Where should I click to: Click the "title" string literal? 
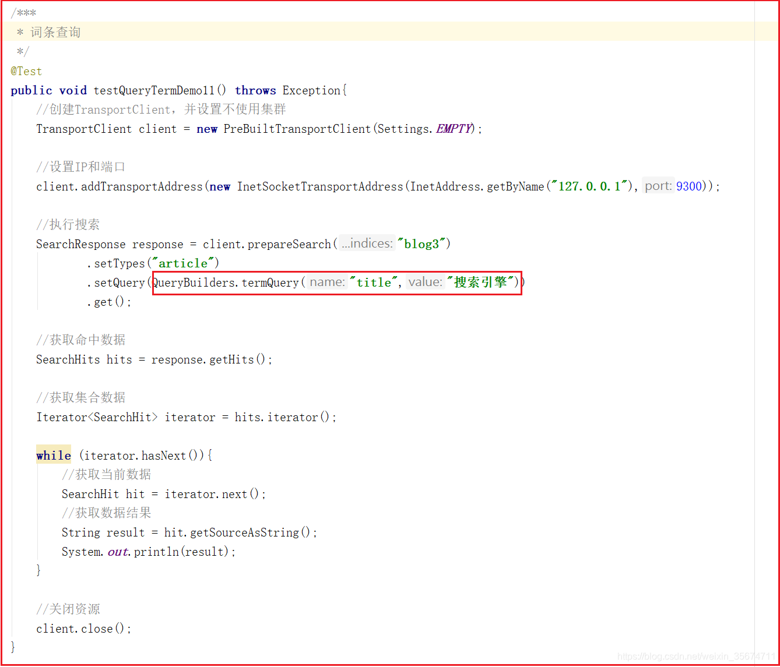pyautogui.click(x=374, y=283)
